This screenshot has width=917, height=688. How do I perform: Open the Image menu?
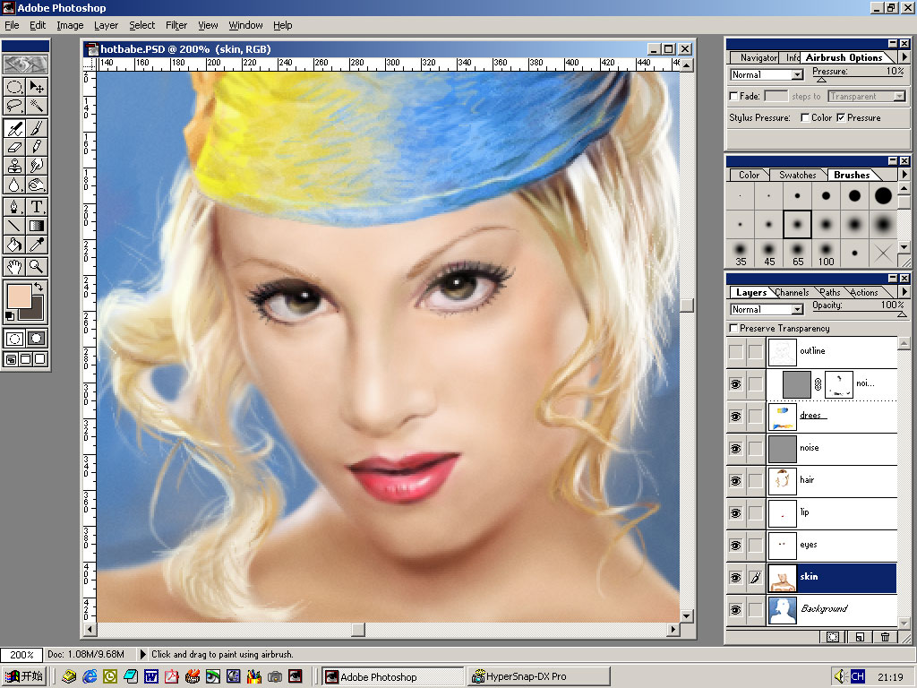pos(70,25)
